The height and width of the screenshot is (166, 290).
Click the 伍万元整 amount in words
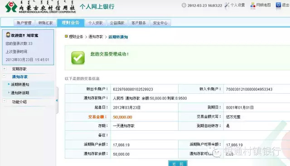coord(233,117)
